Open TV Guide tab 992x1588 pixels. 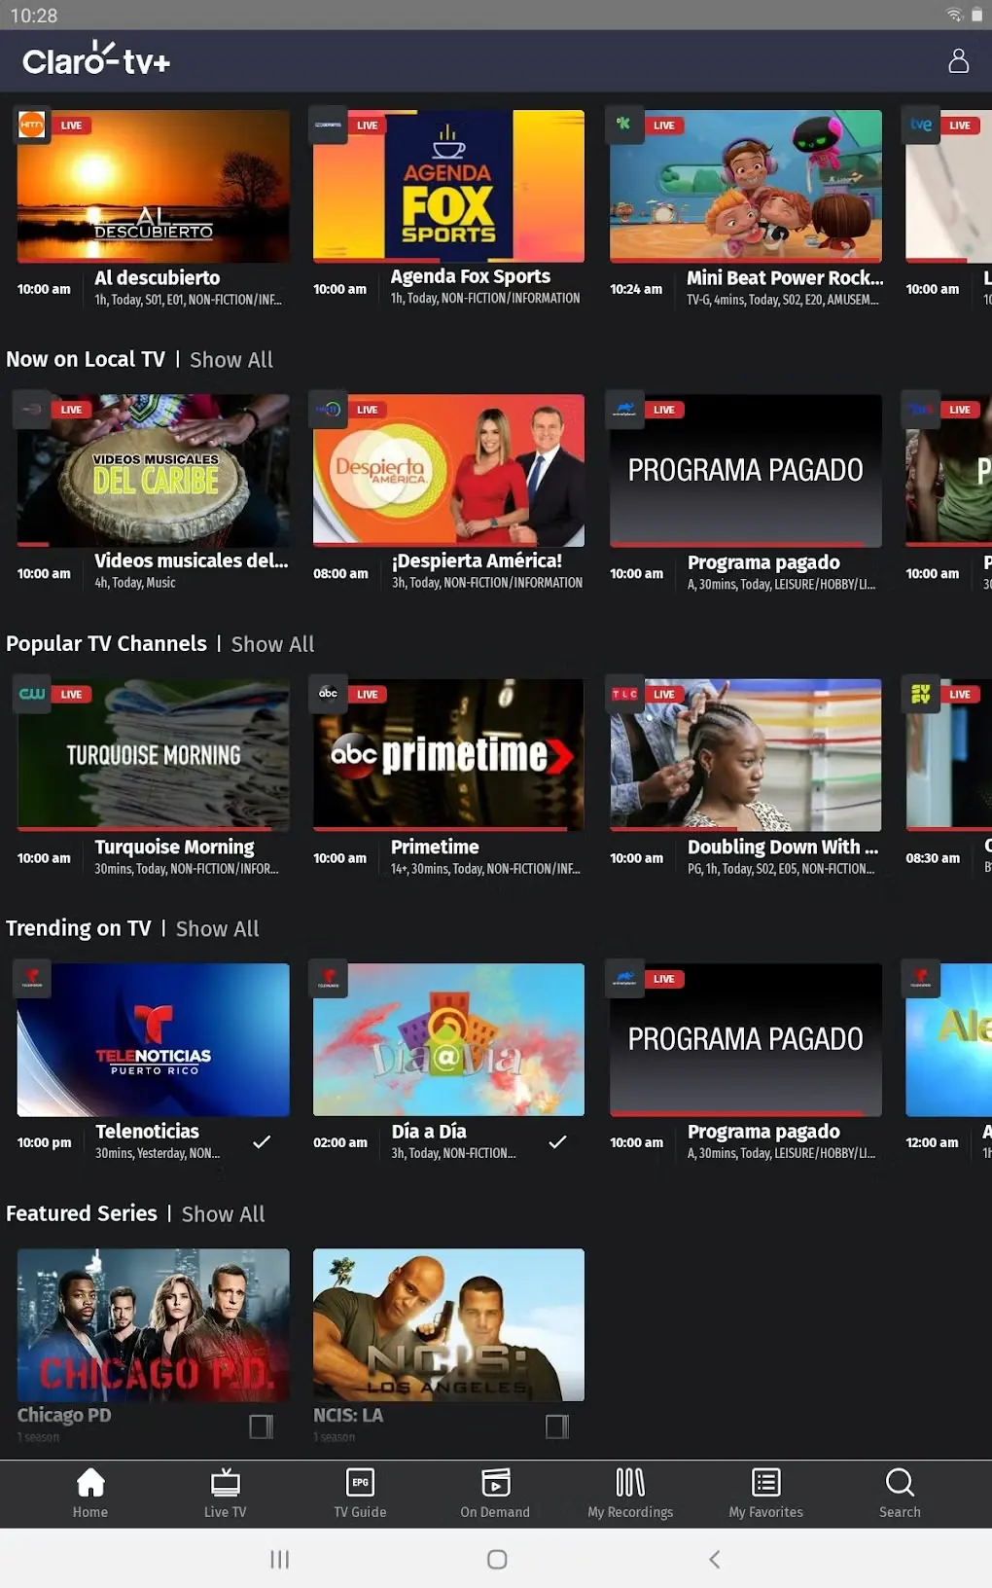point(360,1493)
